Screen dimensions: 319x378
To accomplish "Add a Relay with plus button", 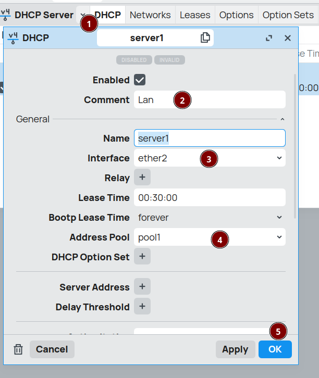I will 142,178.
